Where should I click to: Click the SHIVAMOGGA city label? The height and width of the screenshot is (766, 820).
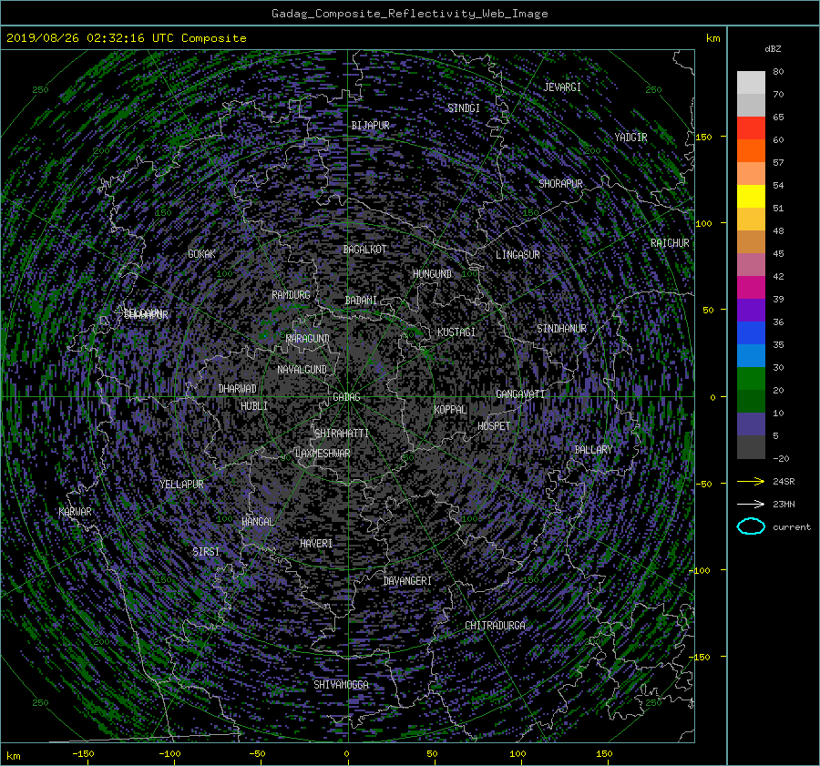click(x=341, y=685)
